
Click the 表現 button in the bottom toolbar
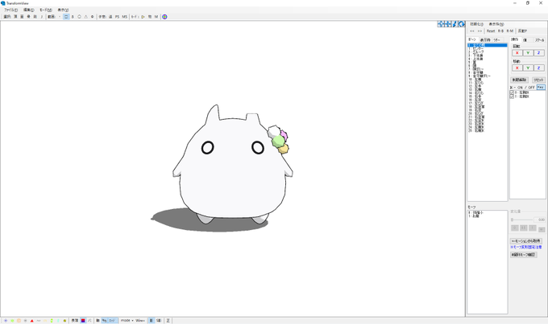75,321
